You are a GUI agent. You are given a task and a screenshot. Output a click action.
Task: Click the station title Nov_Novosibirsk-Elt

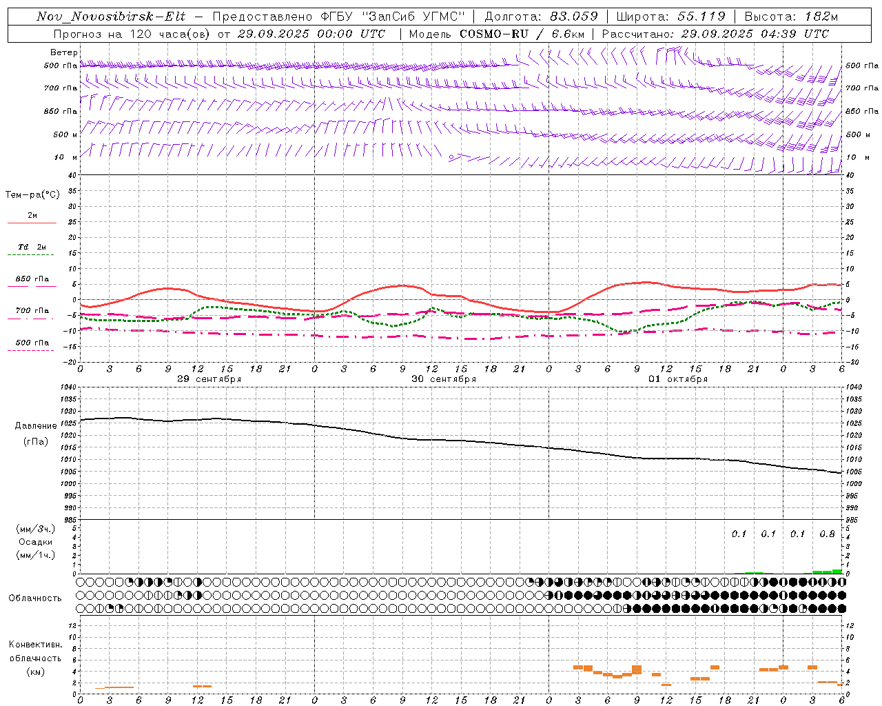111,17
